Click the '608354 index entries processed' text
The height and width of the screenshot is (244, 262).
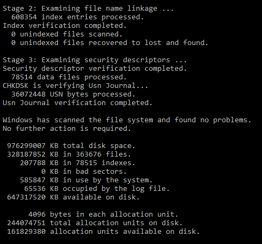[x=77, y=17]
